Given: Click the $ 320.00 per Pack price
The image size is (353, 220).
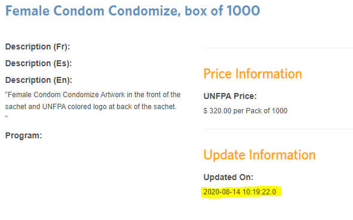Looking at the screenshot, I should point(245,111).
